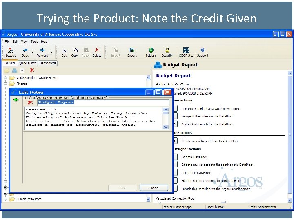Open the View menu
This screenshot has height=220, width=294.
[x=24, y=42]
